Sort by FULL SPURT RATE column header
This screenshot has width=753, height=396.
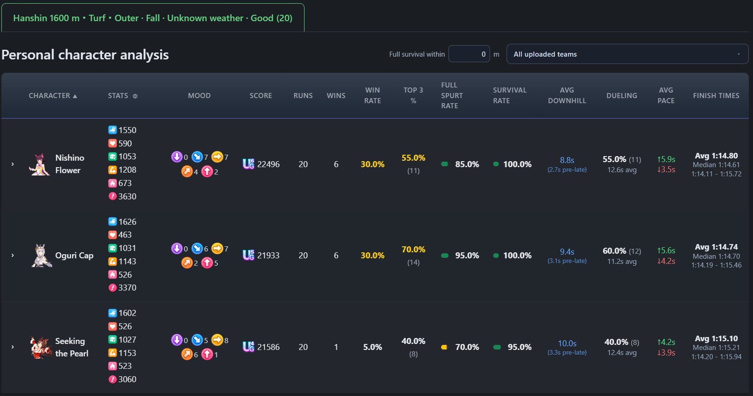[x=452, y=95]
